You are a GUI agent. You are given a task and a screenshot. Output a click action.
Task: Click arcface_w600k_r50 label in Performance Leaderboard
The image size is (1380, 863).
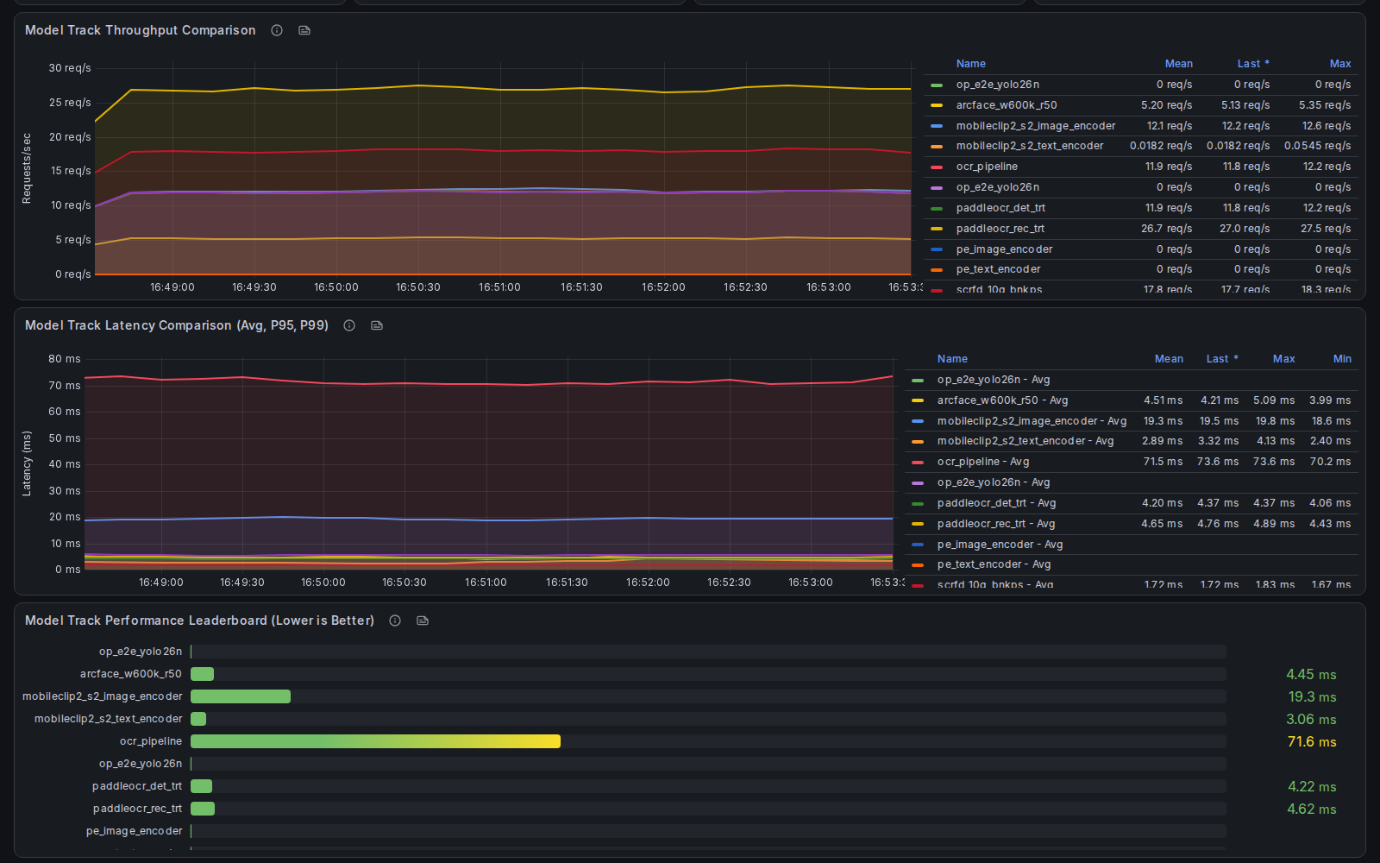(x=131, y=674)
